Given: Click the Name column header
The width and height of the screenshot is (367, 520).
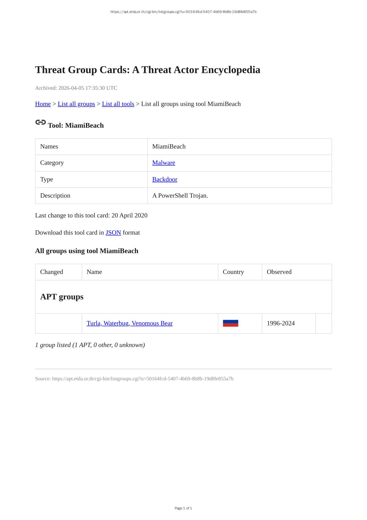Looking at the screenshot, I should point(94,272).
